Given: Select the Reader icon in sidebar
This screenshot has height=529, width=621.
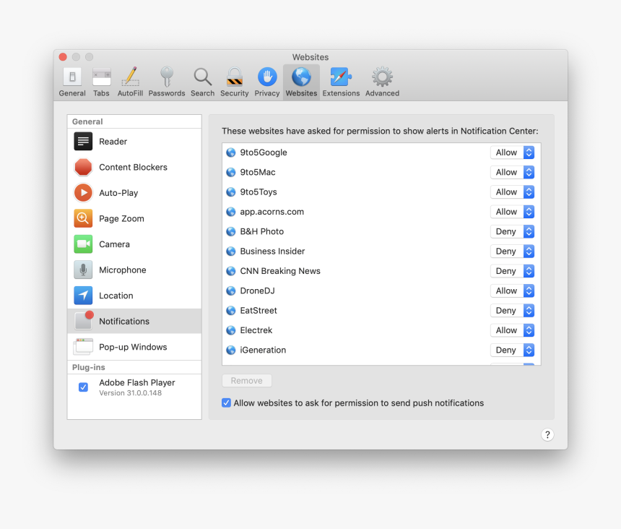Looking at the screenshot, I should click(x=83, y=142).
